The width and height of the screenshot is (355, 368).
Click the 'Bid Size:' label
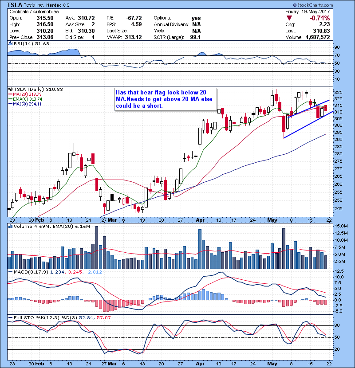(75, 37)
